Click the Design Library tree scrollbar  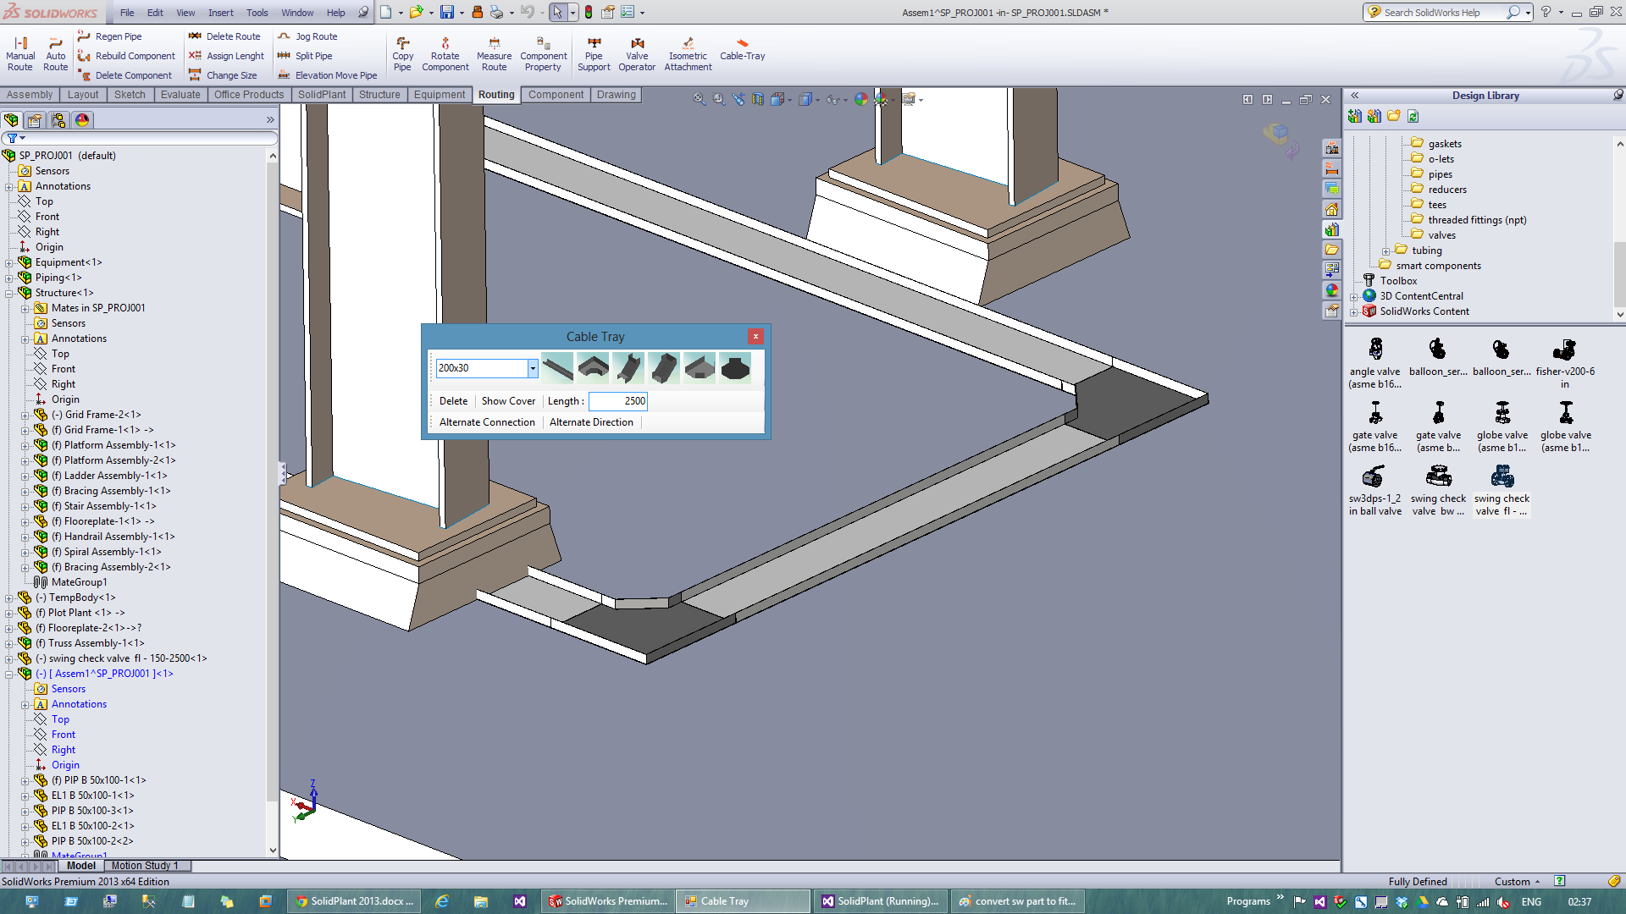1619,229
